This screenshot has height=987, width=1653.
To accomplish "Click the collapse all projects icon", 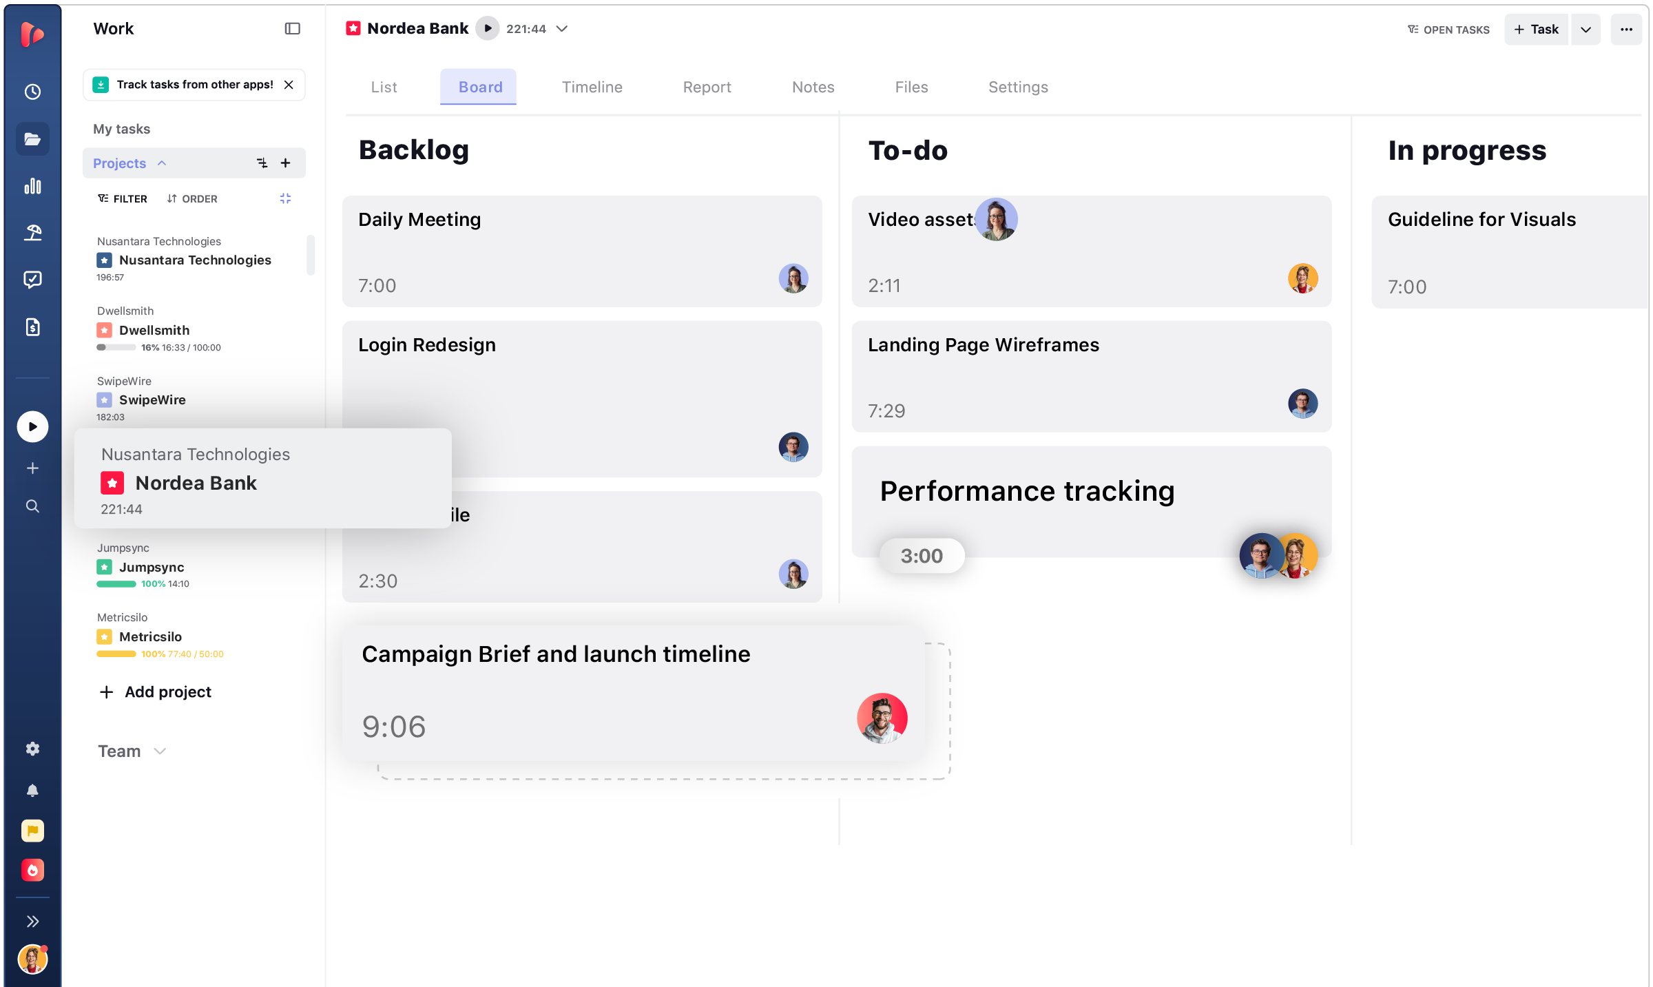I will click(285, 198).
